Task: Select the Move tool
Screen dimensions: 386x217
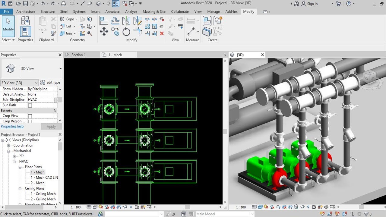Action: point(104,32)
